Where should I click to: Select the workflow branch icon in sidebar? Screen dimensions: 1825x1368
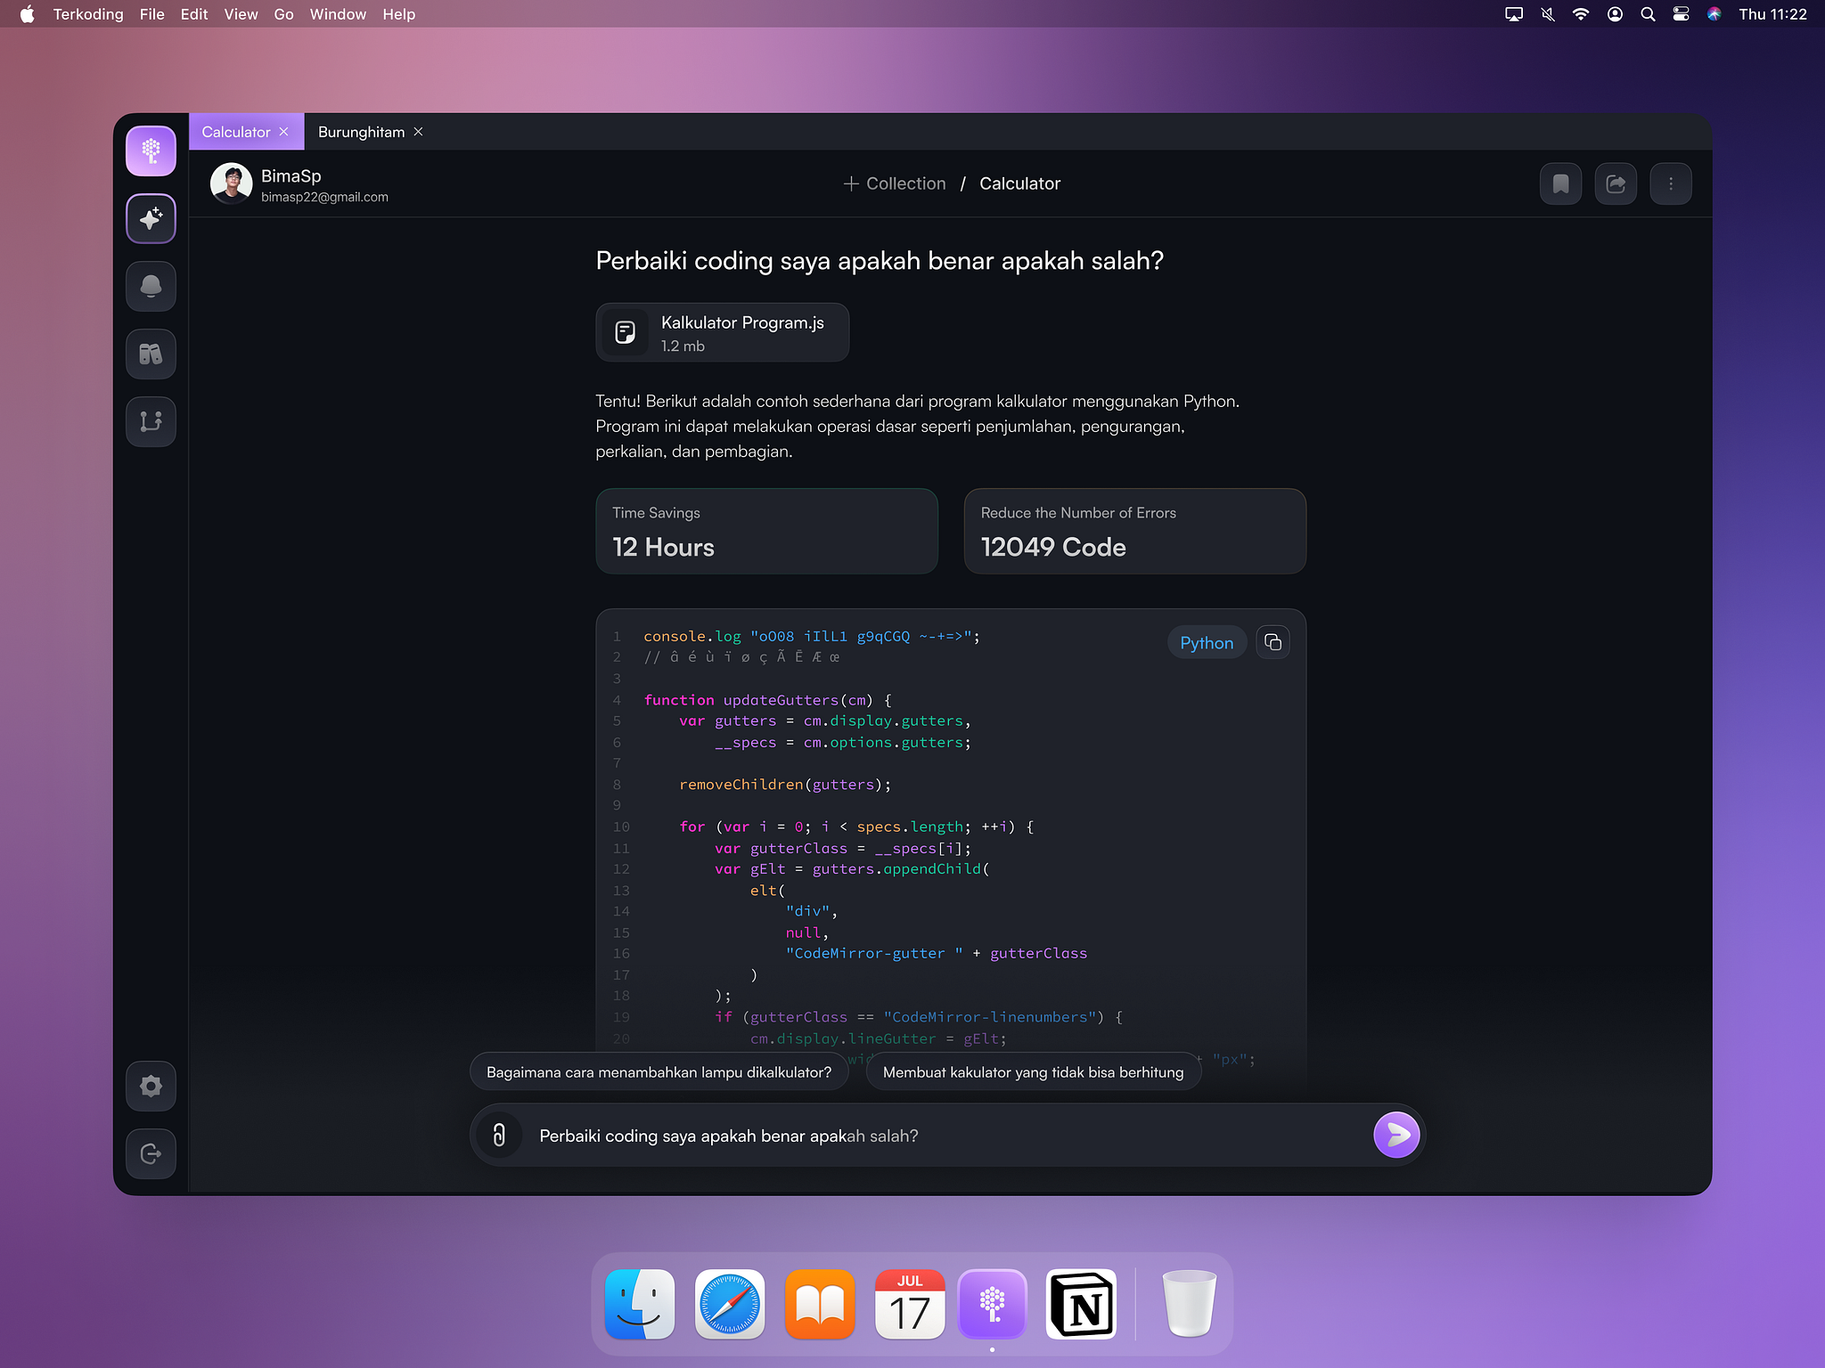(x=151, y=421)
